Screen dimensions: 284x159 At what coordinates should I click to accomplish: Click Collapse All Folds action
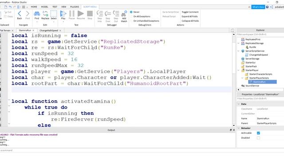190,21
